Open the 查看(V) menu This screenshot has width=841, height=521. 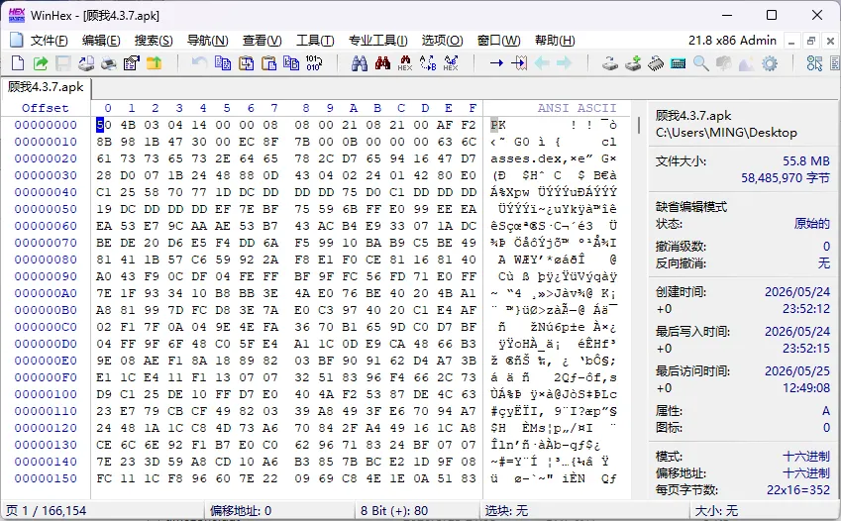click(x=262, y=41)
